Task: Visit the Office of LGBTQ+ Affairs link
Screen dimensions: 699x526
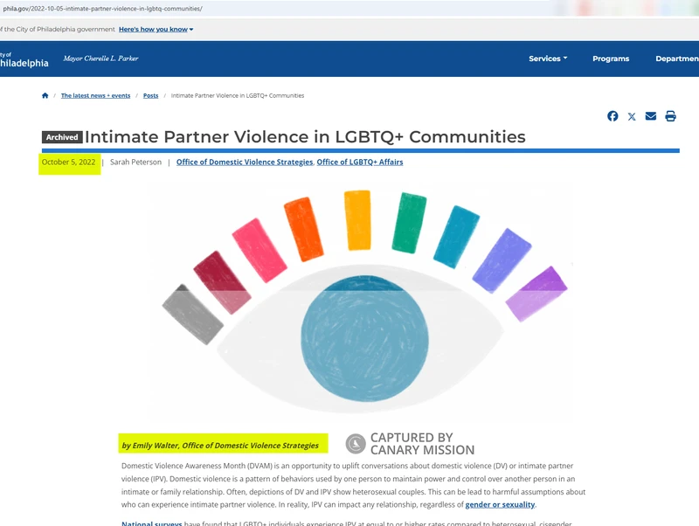Action: pyautogui.click(x=360, y=162)
